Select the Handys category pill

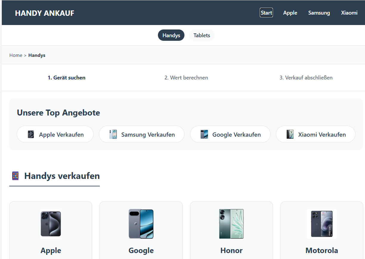point(171,35)
